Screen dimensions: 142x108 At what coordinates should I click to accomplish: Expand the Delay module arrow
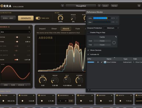[x=92, y=95]
